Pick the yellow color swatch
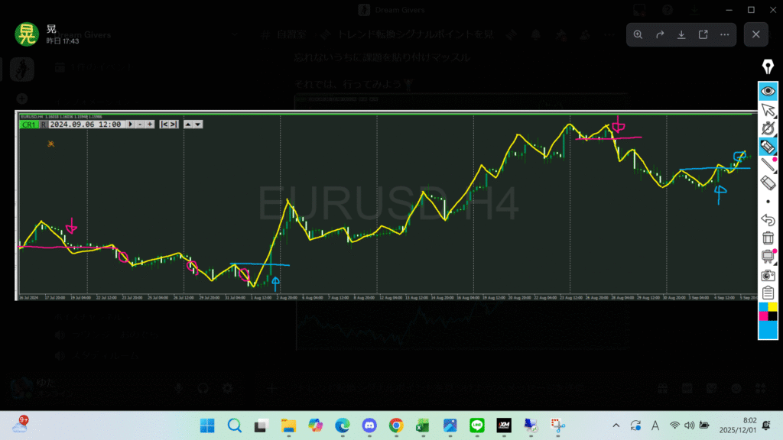The height and width of the screenshot is (440, 783). pyautogui.click(x=772, y=307)
